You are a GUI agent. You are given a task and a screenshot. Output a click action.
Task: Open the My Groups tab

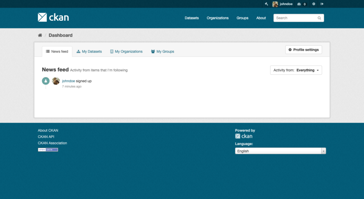coord(162,51)
